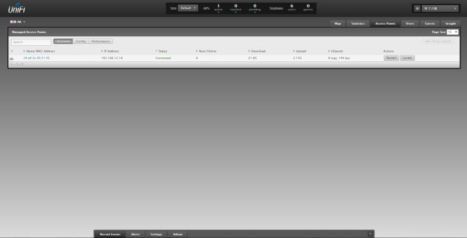Open the Page Size dropdown
Image resolution: width=467 pixels, height=238 pixels.
453,32
